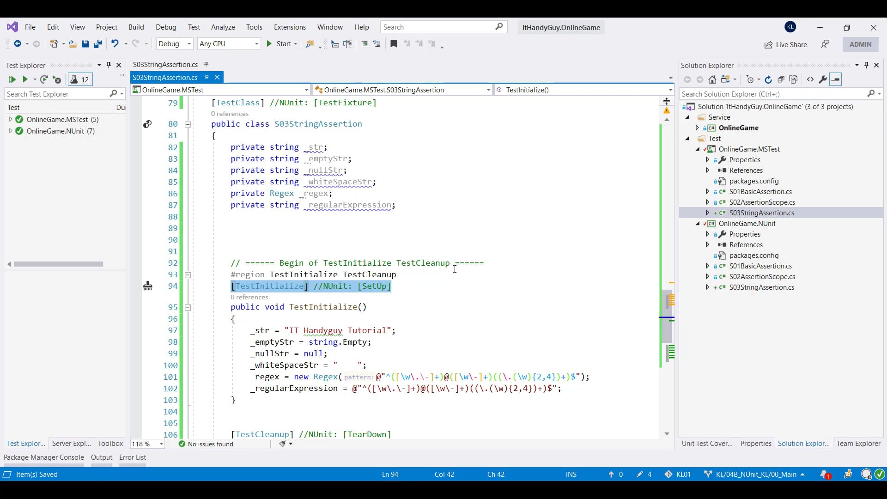Repeat last test run icon

coord(44,79)
